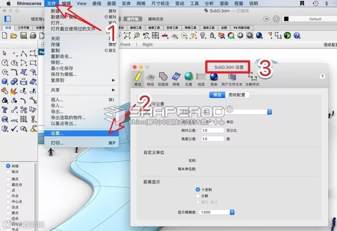Switch to the 模型 tab in settings
This screenshot has width=337, height=231.
click(217, 95)
